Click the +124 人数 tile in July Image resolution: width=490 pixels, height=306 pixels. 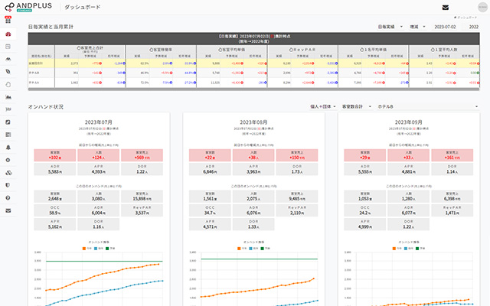tap(99, 155)
